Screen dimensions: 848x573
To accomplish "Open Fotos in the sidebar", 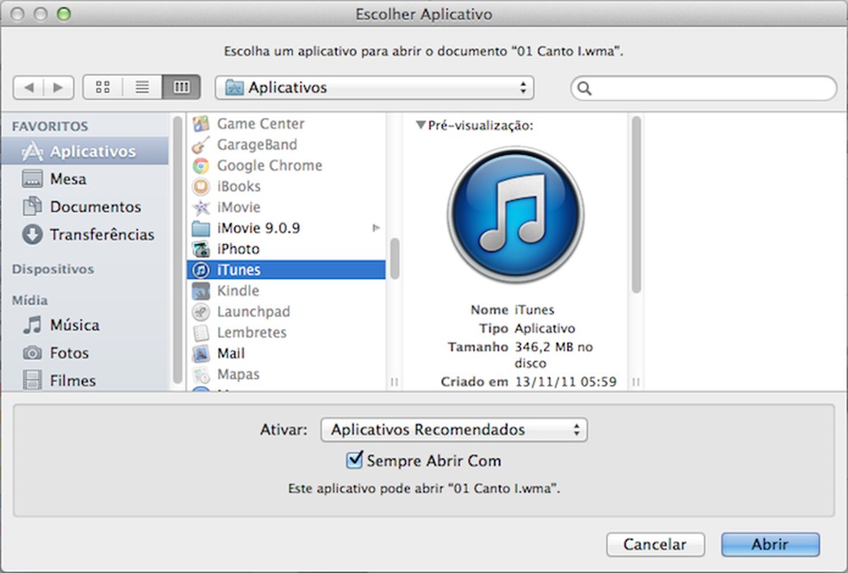I will tap(85, 353).
